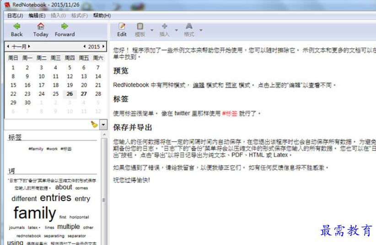Screen dimensions: 376x245
Task: Open dropdown arrow next to 格式
Action: (201, 30)
